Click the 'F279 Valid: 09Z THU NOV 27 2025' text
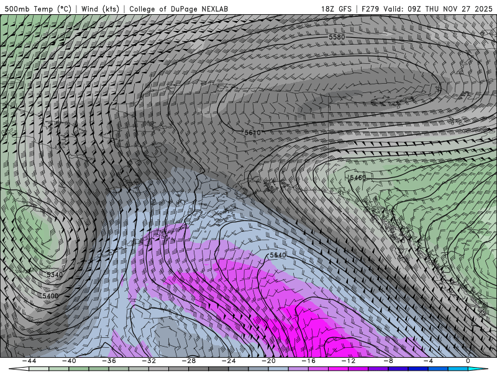The height and width of the screenshot is (372, 497). click(427, 9)
